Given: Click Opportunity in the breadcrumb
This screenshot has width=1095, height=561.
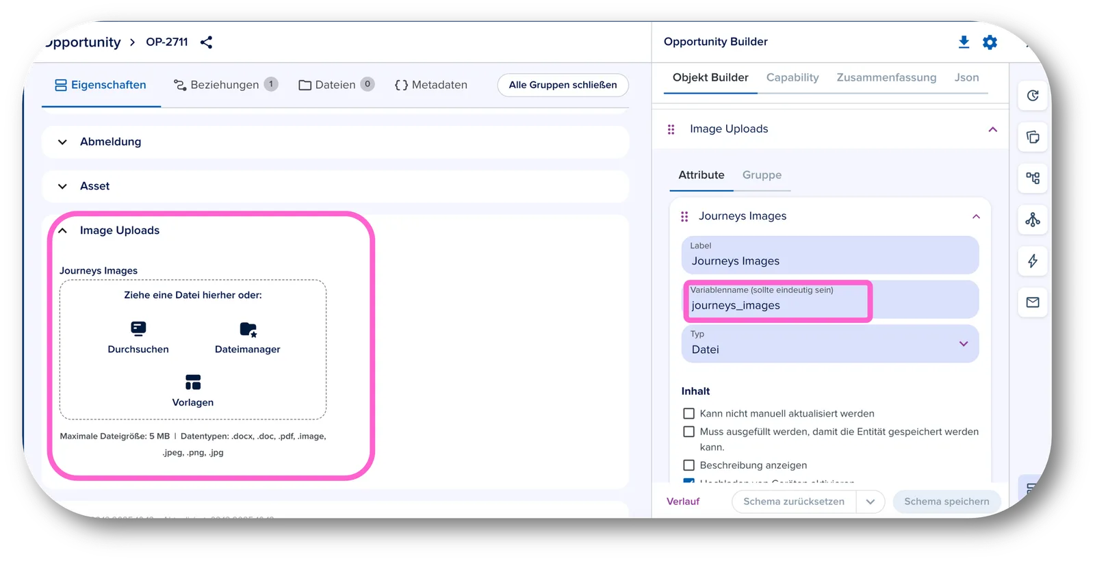Looking at the screenshot, I should [x=83, y=42].
